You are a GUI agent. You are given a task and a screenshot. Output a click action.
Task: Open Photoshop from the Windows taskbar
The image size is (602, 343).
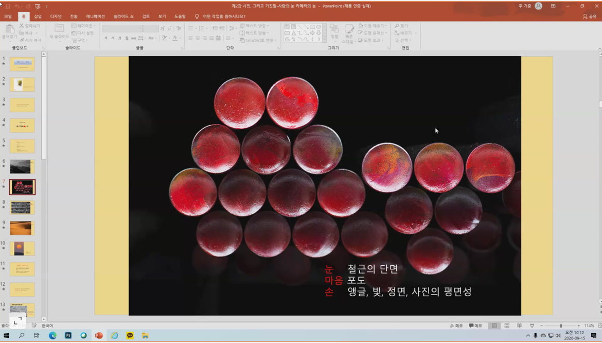pyautogui.click(x=68, y=336)
